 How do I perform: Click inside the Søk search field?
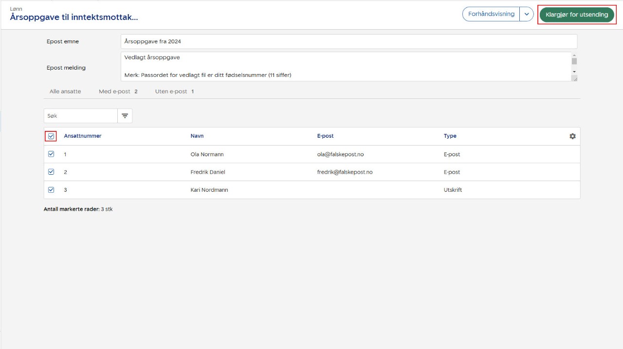coord(78,115)
